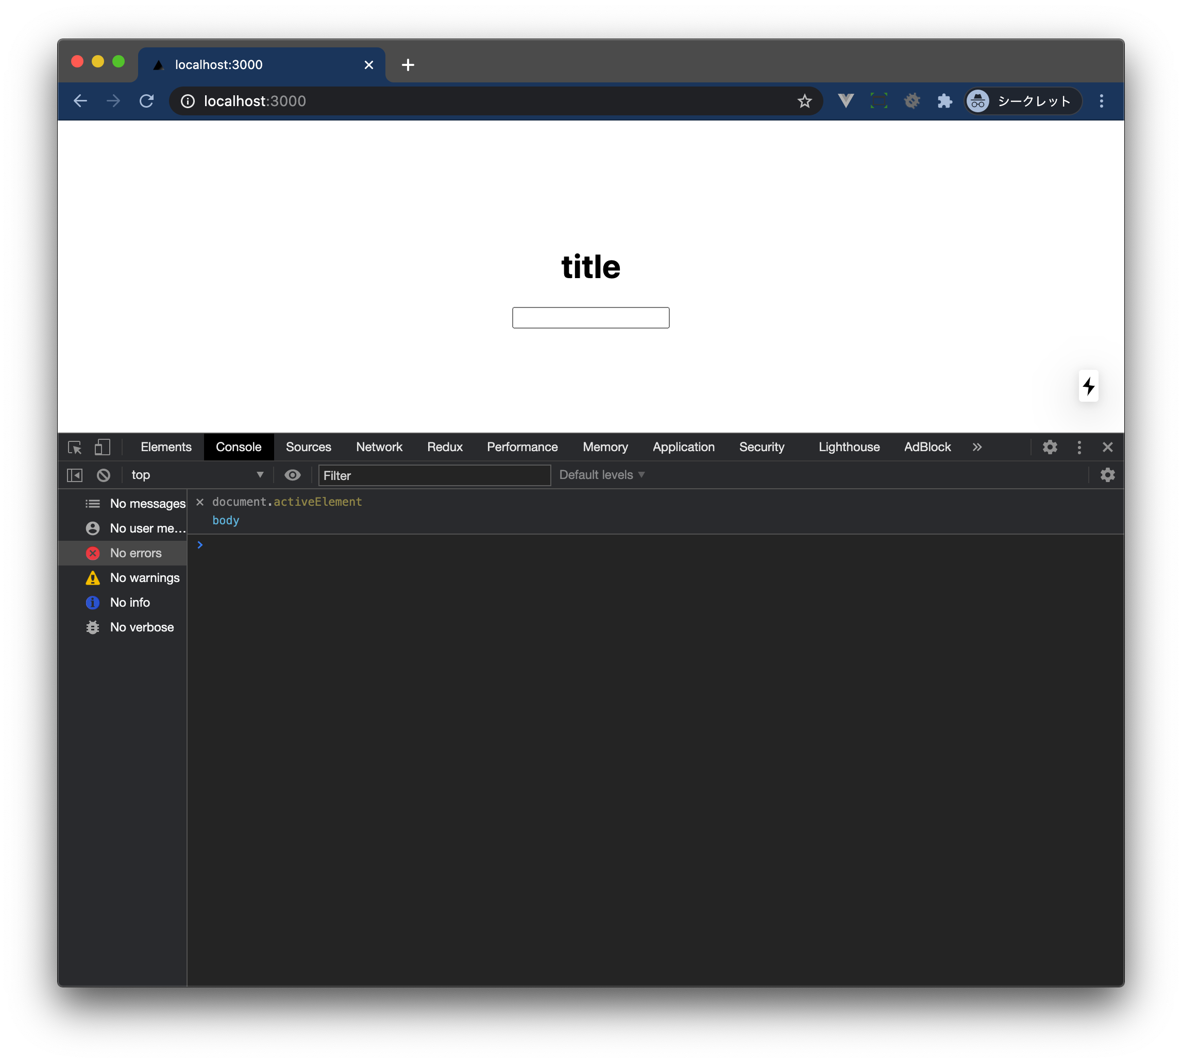The image size is (1182, 1063).
Task: Close the localhost:3000 tab
Action: tap(369, 65)
